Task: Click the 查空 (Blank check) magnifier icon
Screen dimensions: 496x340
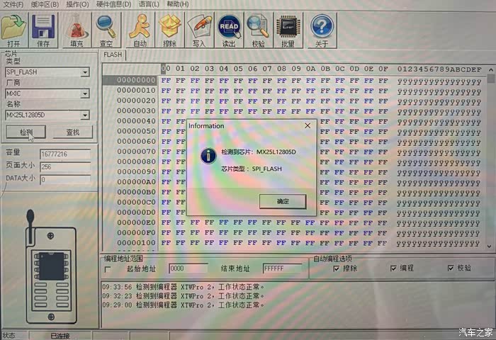Action: click(106, 30)
